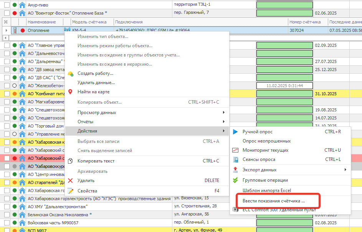Select Ввести показания счётчика ... menu item

click(274, 201)
